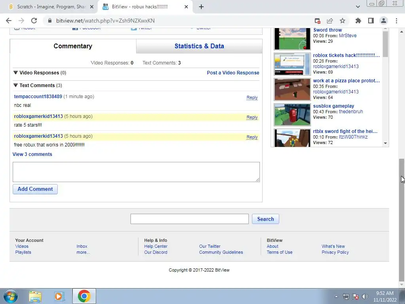
Task: Click the page vertical scrollbar thumb
Action: coord(402,220)
